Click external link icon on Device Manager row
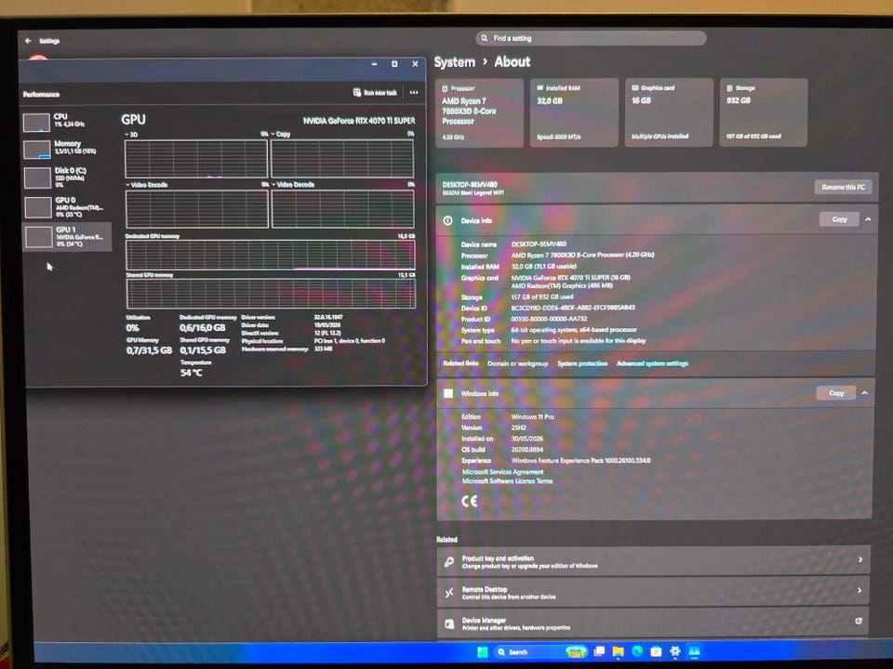This screenshot has height=669, width=893. coord(859,622)
